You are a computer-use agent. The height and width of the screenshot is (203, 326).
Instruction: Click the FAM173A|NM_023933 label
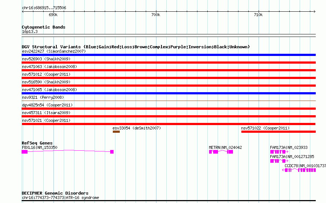tap(289, 147)
